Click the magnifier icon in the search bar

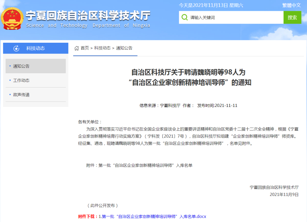click(x=184, y=17)
